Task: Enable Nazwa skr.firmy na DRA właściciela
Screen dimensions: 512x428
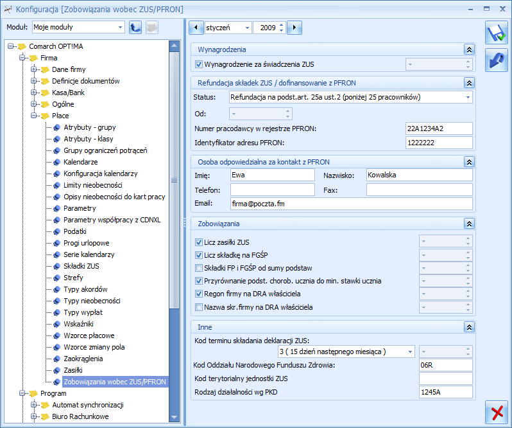Action: click(198, 307)
